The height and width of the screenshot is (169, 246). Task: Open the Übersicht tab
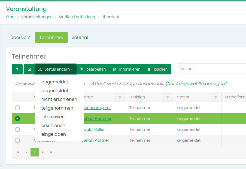click(20, 38)
